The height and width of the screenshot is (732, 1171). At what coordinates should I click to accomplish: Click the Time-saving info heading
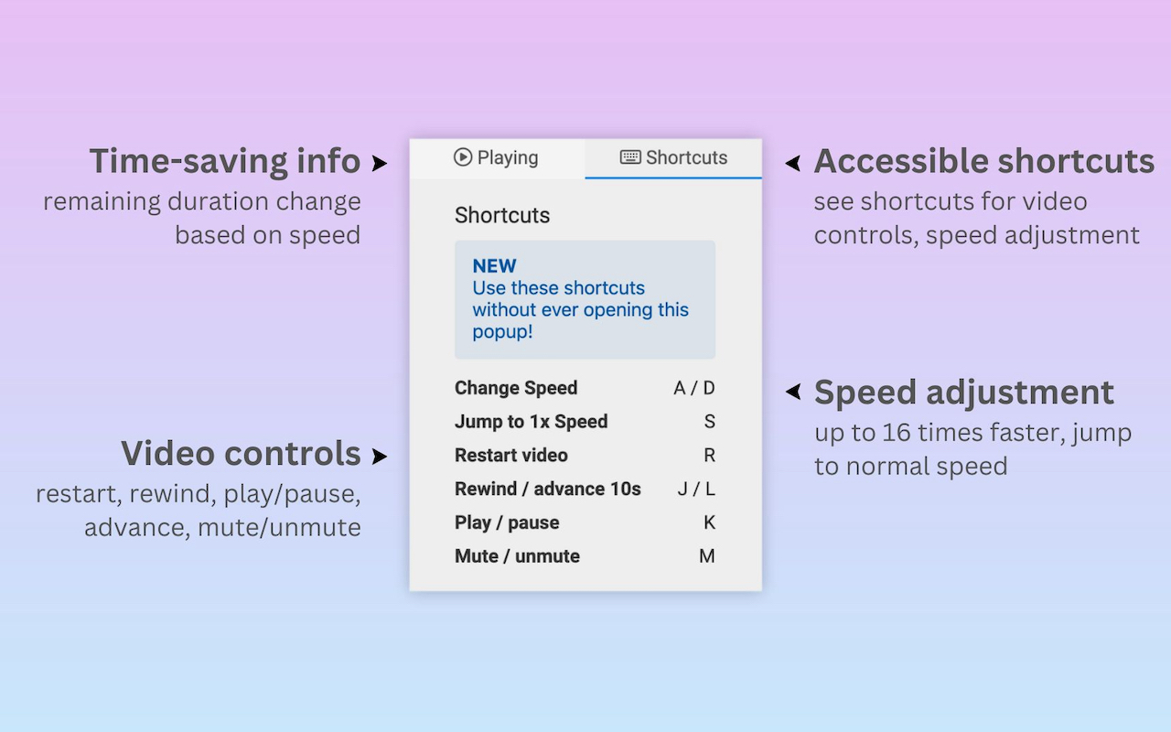tap(225, 161)
